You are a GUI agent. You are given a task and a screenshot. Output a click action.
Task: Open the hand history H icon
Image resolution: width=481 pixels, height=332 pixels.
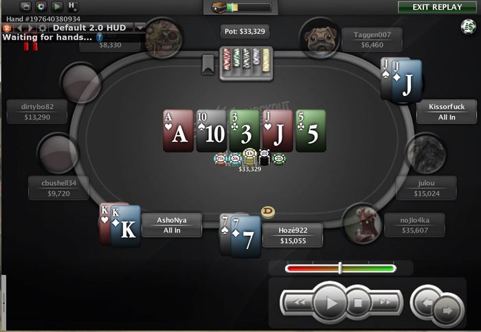72,6
